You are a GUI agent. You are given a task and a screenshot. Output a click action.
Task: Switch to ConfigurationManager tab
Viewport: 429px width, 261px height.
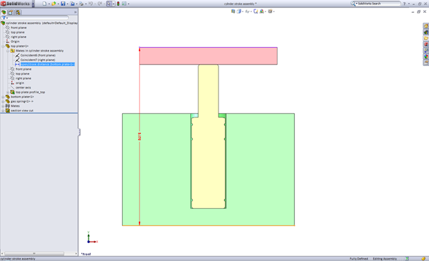coord(18,12)
